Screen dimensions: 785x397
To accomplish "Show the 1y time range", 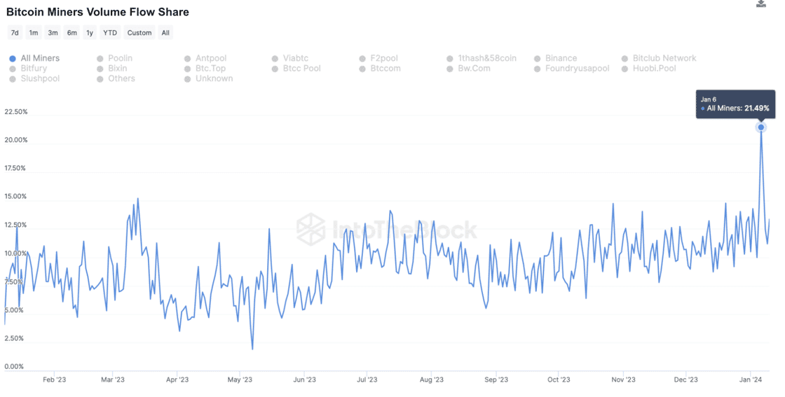I will [x=90, y=32].
